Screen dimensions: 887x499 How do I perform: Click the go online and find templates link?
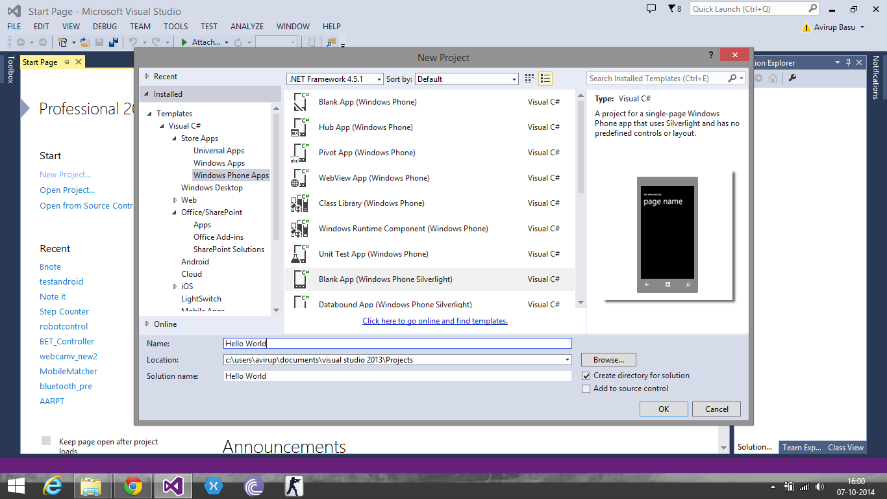coord(435,321)
